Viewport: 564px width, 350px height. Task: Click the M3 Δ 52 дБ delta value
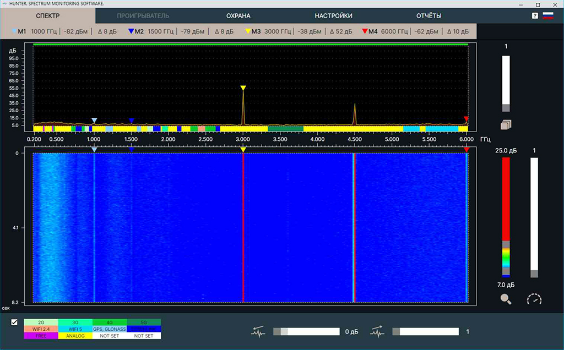point(341,31)
